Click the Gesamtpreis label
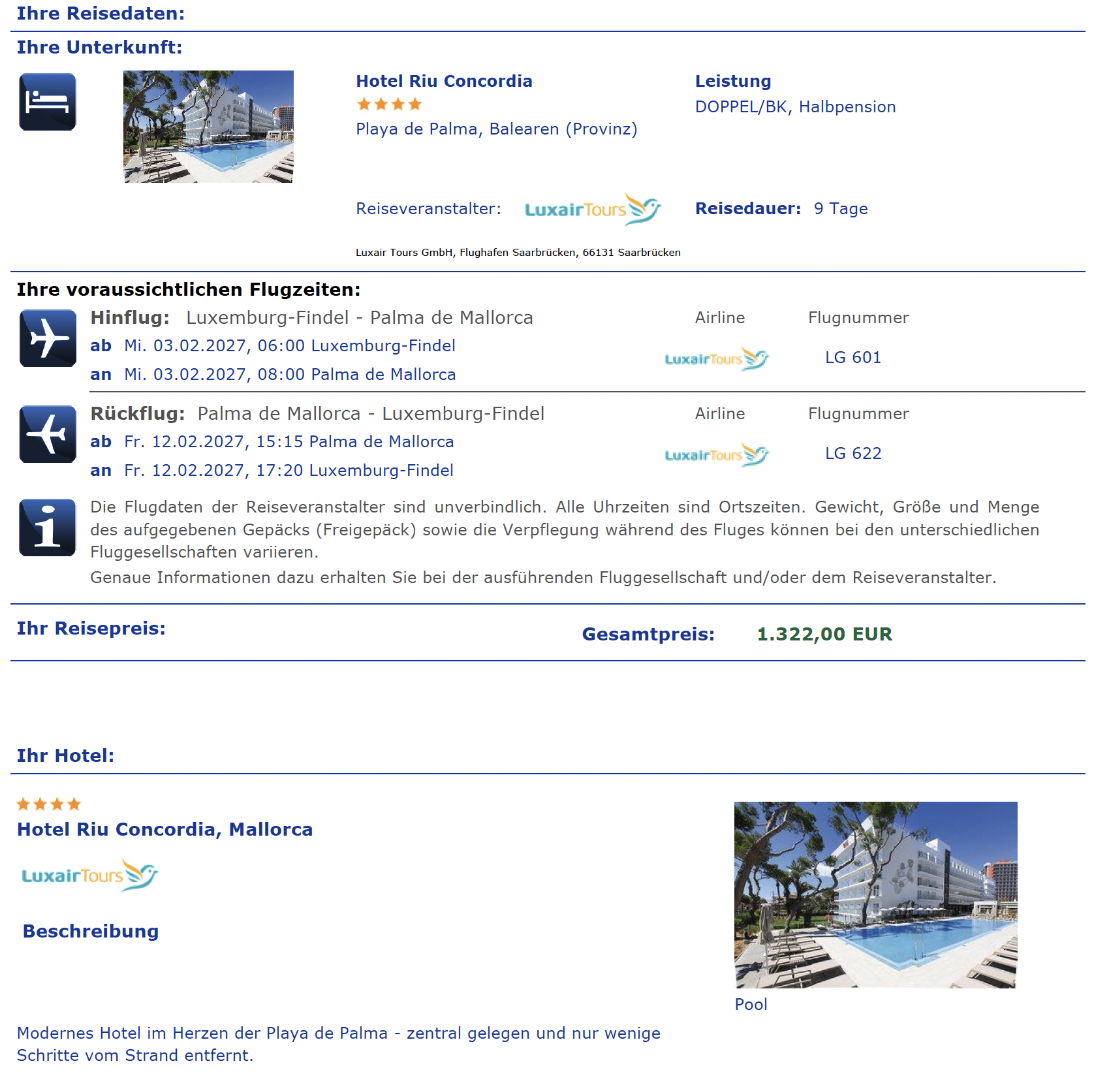 [x=648, y=634]
